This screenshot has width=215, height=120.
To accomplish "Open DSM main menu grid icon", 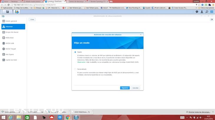I will (7, 12).
